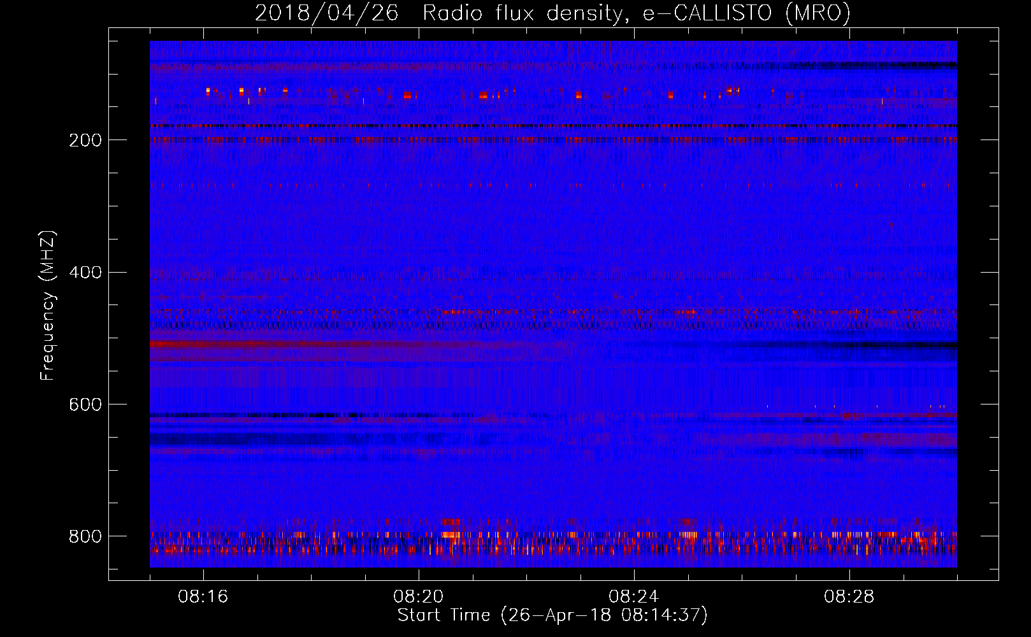This screenshot has height=637, width=1031.
Task: Click the 200 frequency tick label
Action: tap(85, 140)
